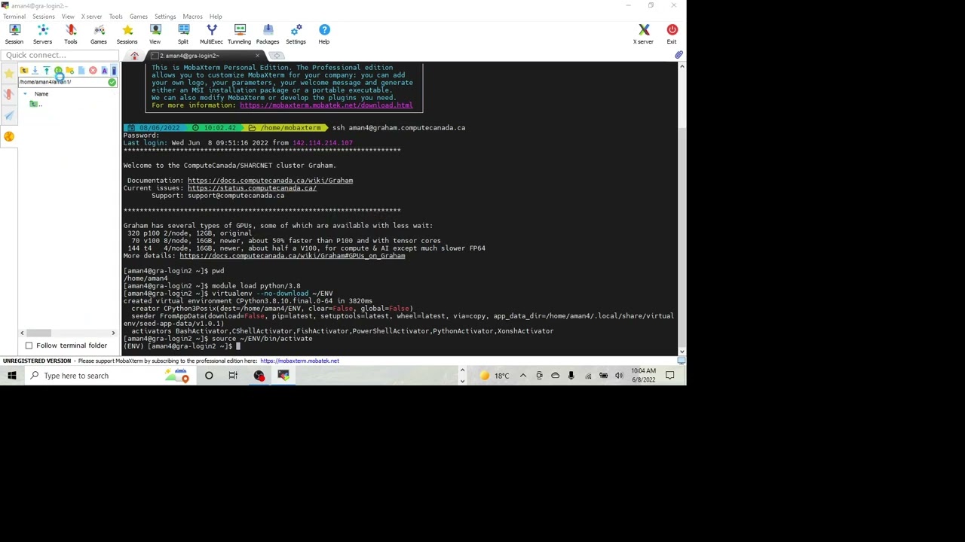The width and height of the screenshot is (965, 542).
Task: Click the rename 'A' icon in SFTP toolbar
Action: (x=104, y=70)
